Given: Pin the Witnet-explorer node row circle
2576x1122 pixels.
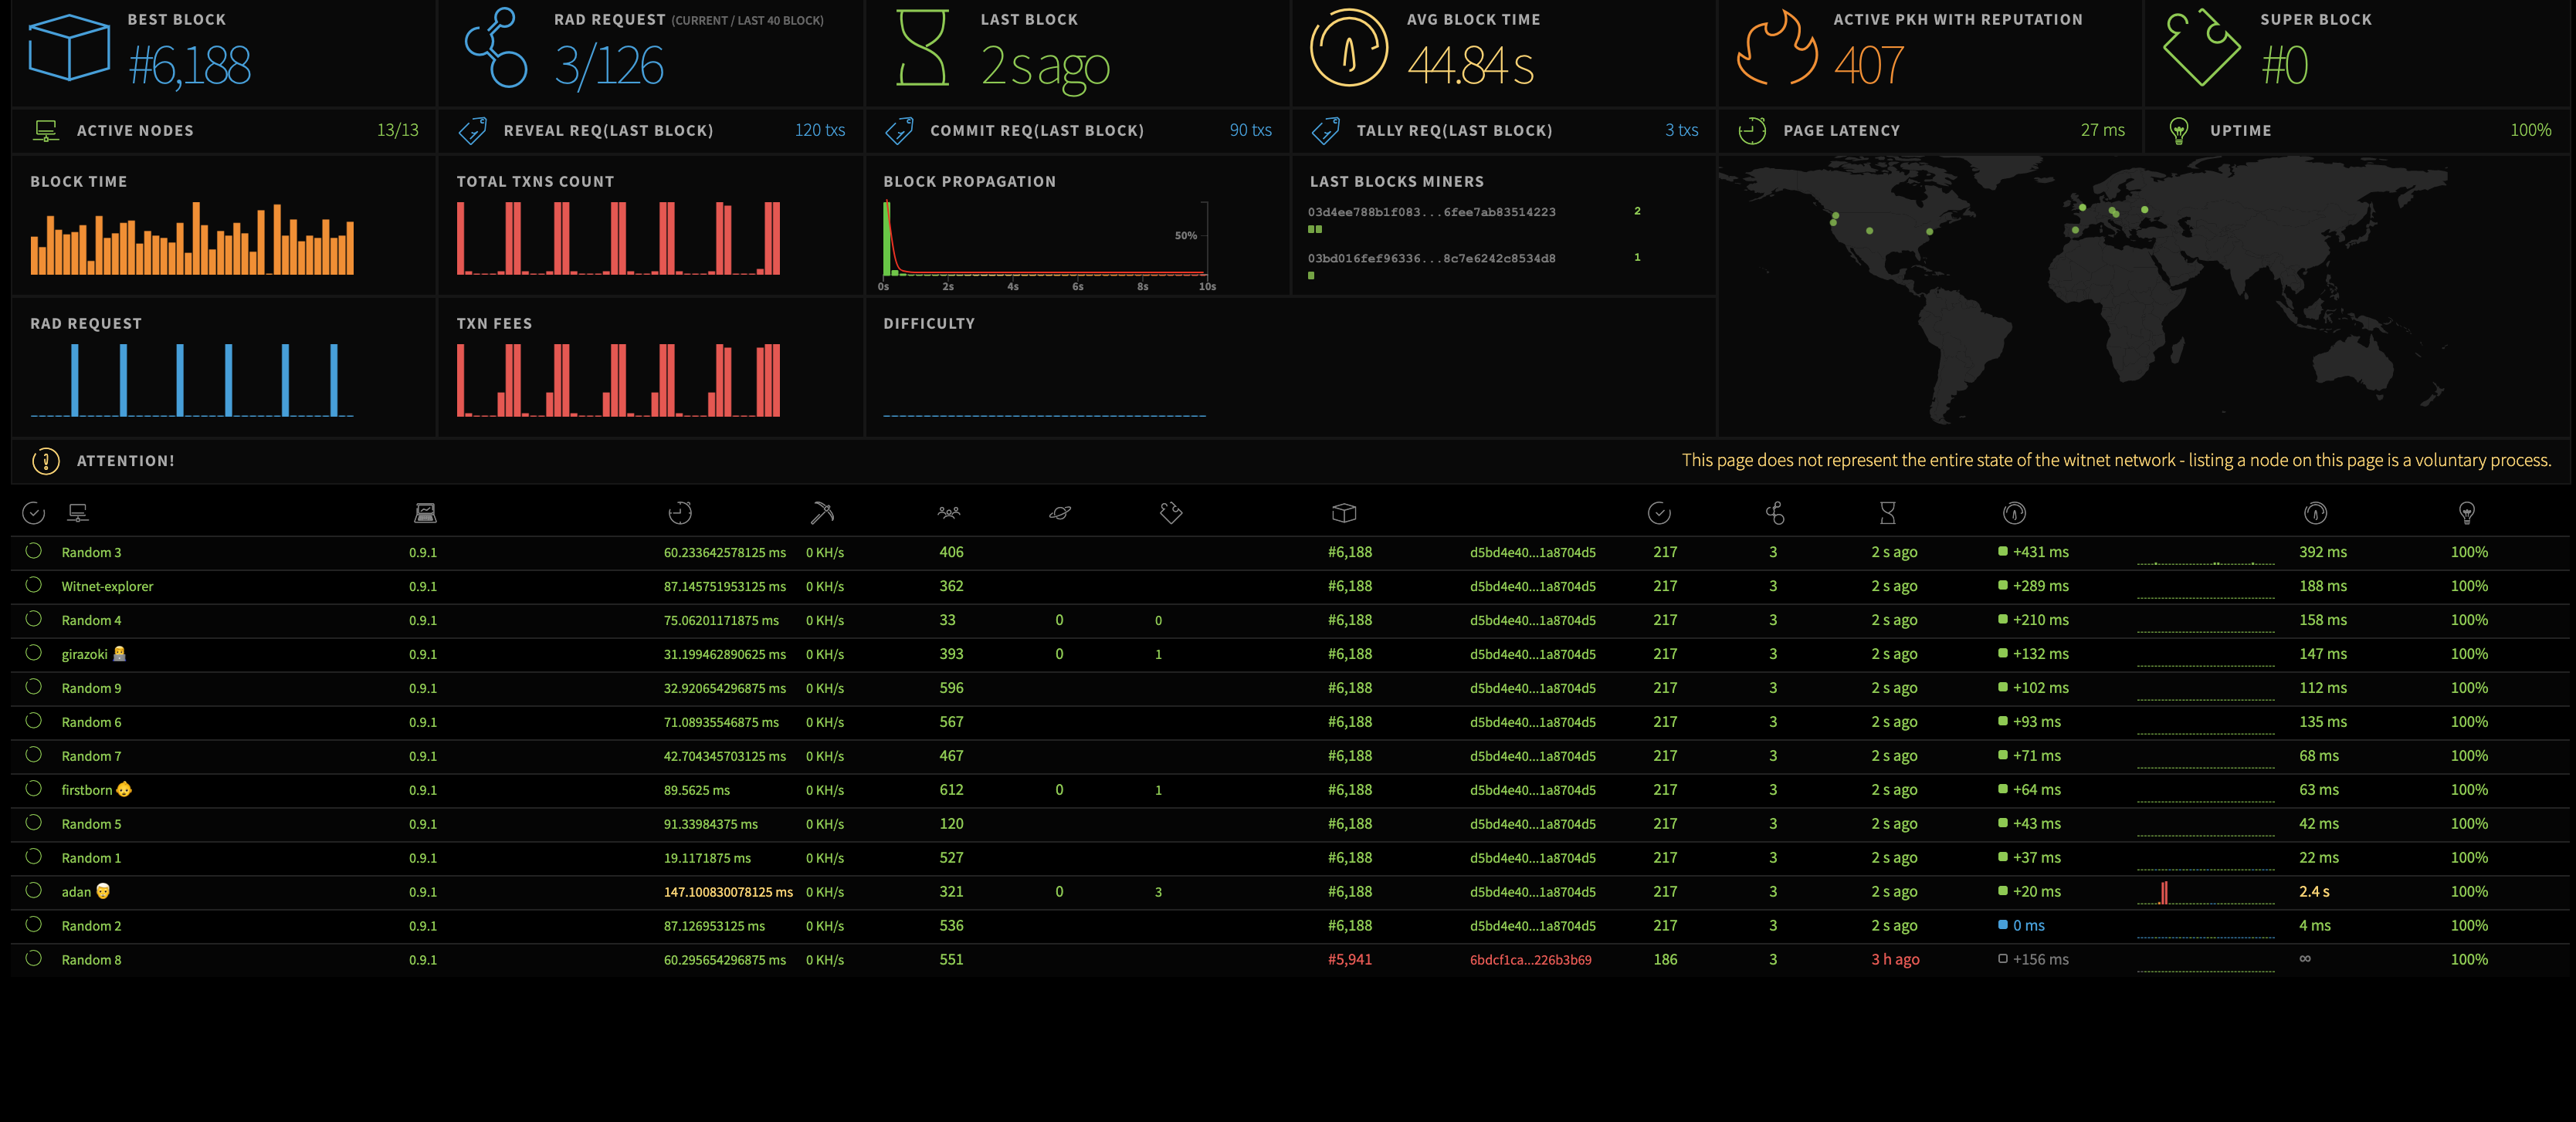Looking at the screenshot, I should click(x=34, y=586).
